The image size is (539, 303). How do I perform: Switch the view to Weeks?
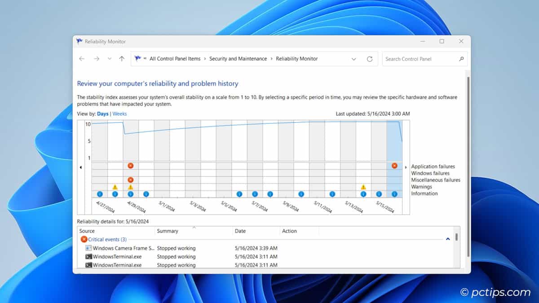119,114
